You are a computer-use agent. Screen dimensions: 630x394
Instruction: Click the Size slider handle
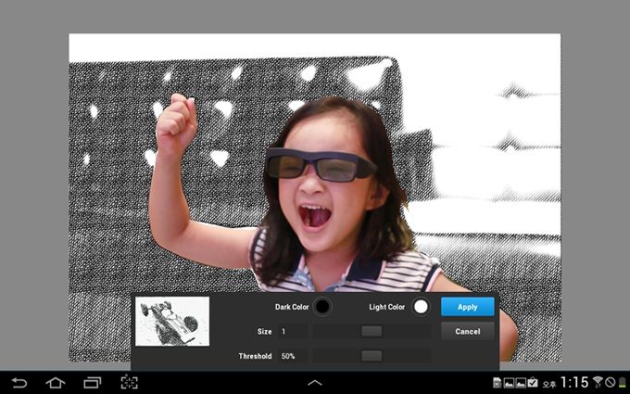click(x=372, y=331)
